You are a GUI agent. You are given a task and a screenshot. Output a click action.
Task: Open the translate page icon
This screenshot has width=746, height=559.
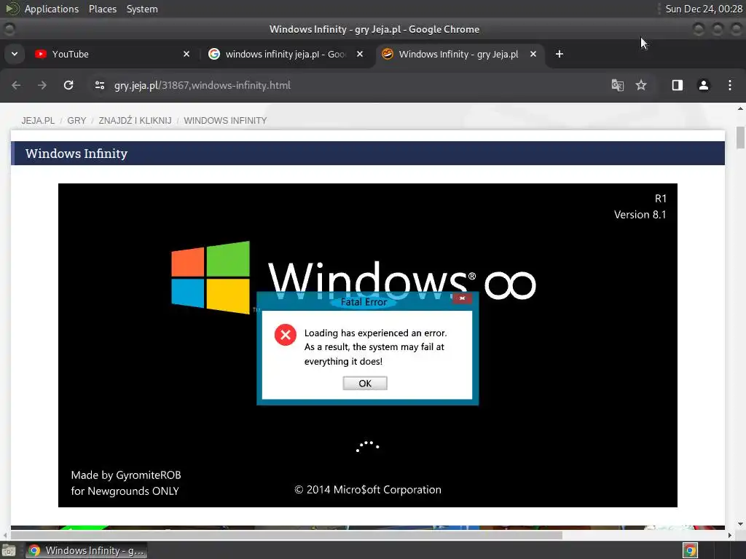618,85
